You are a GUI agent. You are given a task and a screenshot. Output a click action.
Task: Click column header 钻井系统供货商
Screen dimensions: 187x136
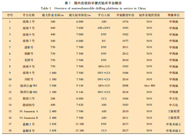coord(150,15)
